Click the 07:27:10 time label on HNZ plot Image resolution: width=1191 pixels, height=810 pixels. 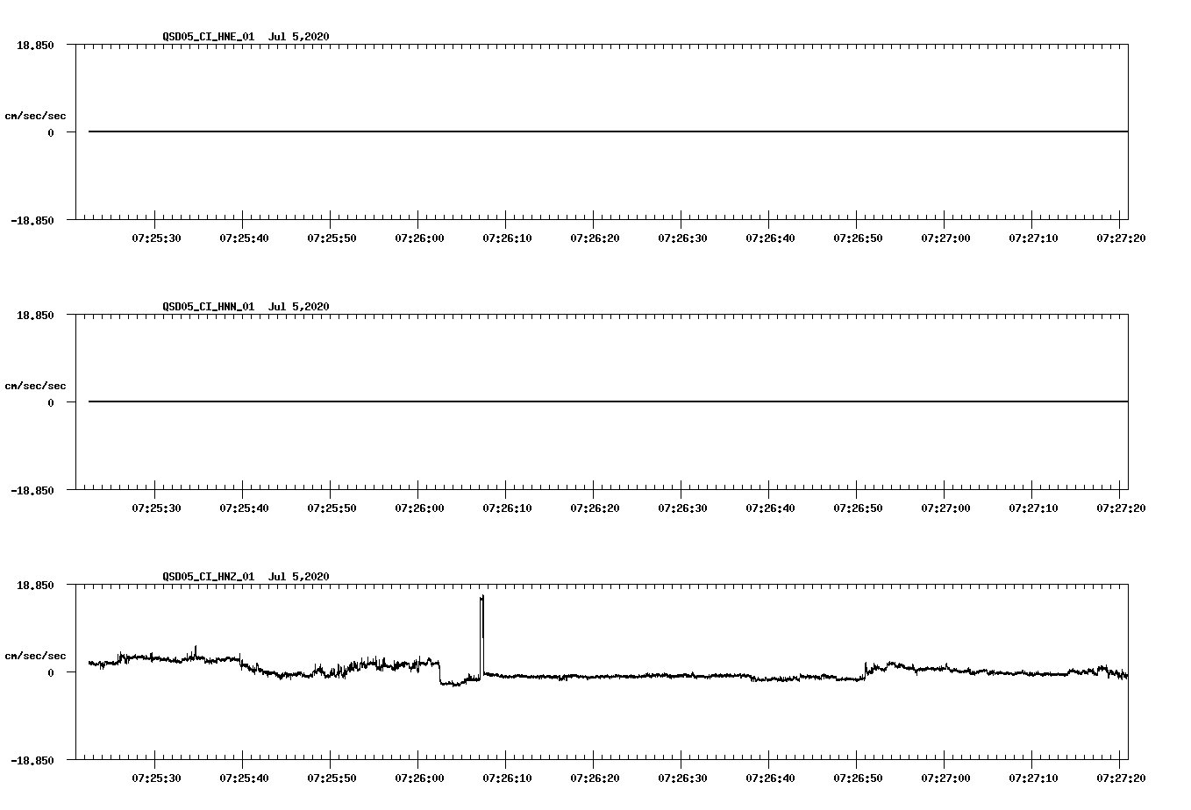[1033, 778]
